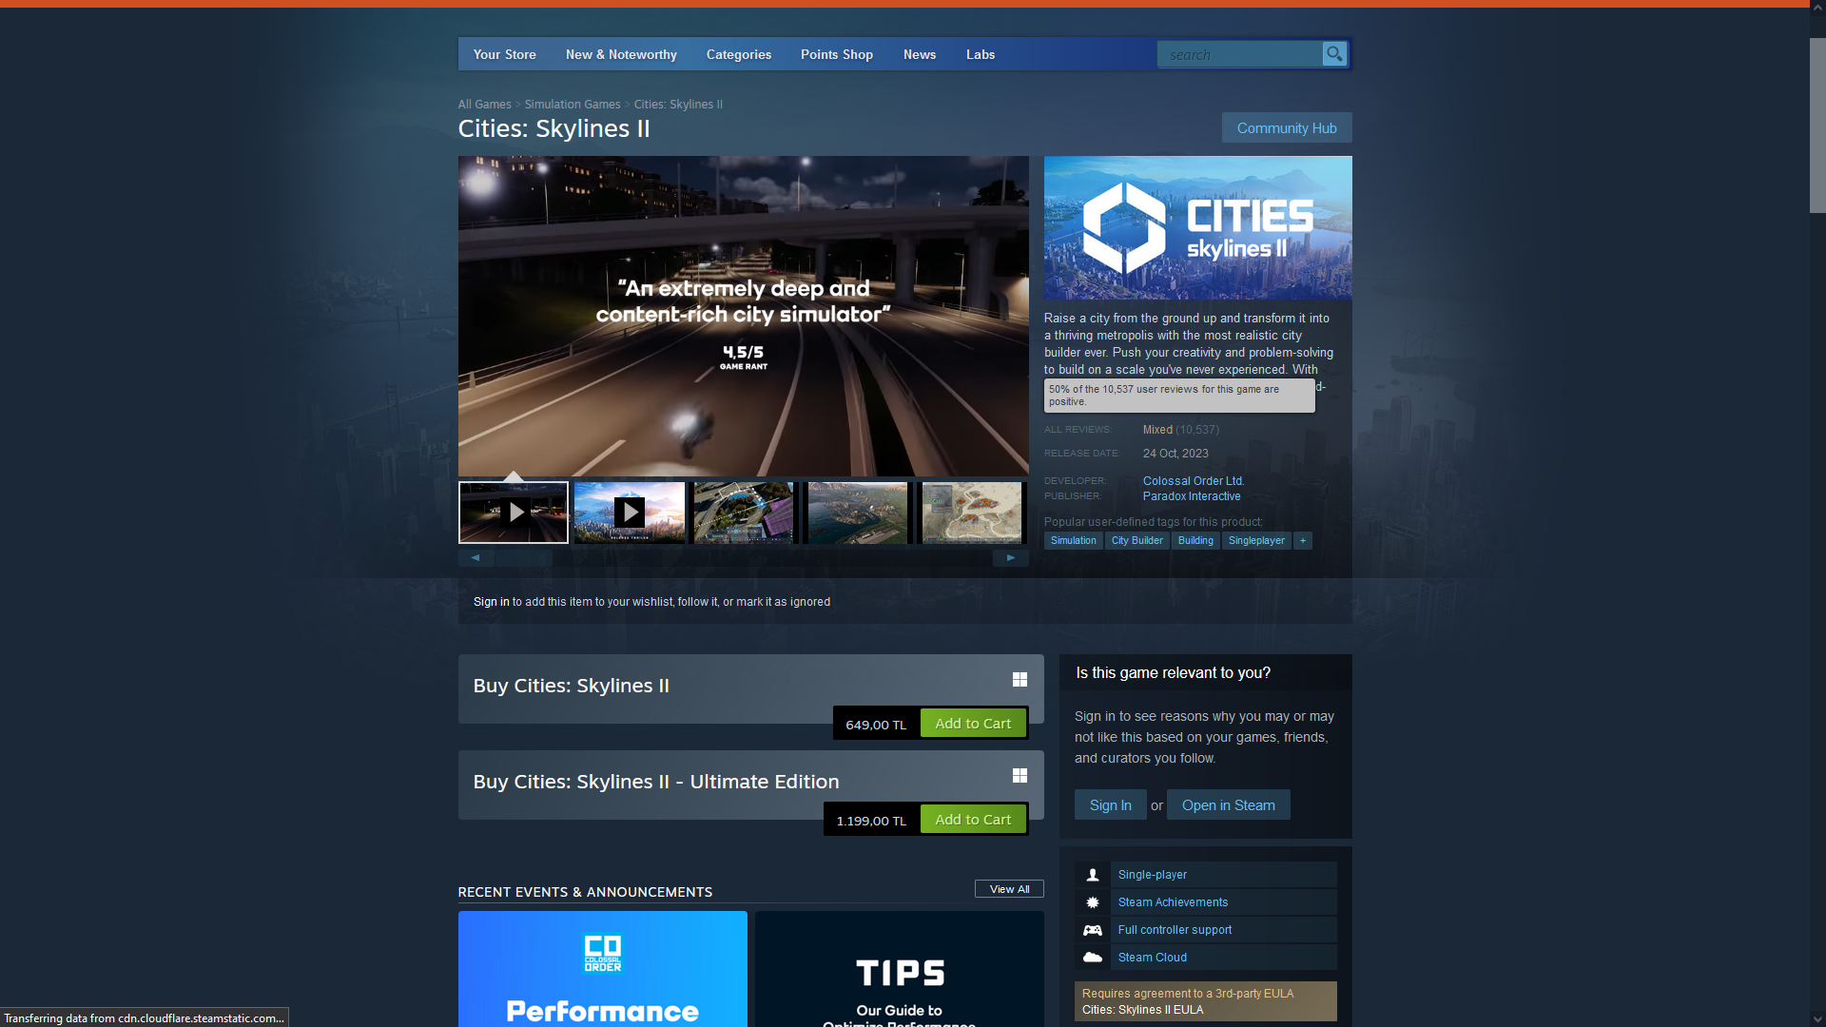Click the search magnifier icon
Screen dimensions: 1826x1027
(1334, 54)
